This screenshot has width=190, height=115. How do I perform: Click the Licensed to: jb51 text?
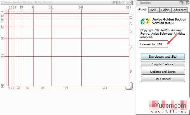[151, 44]
